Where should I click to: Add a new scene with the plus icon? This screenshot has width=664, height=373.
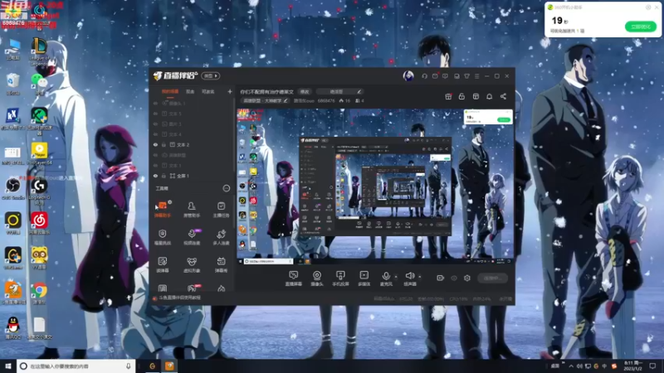pyautogui.click(x=230, y=91)
